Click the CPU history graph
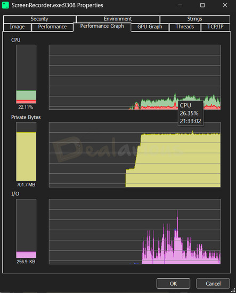Viewport: 236px width, 293px height. [135, 77]
